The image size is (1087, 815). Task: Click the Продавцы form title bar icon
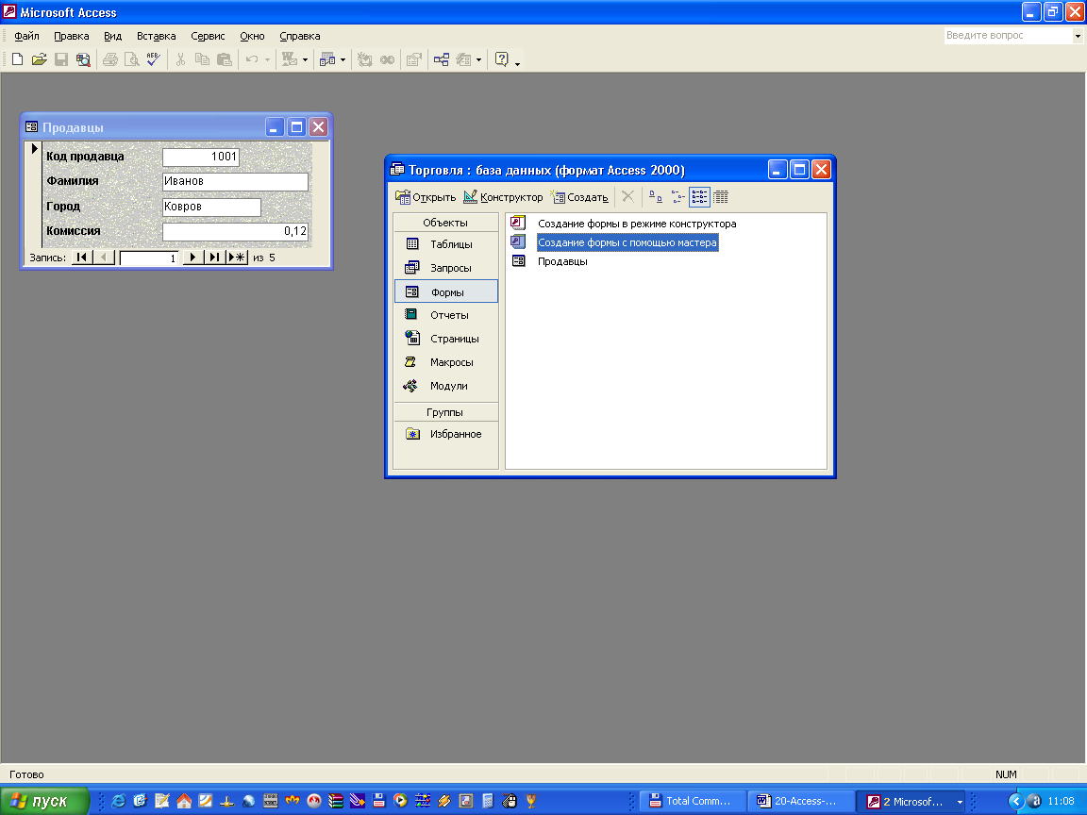click(31, 126)
